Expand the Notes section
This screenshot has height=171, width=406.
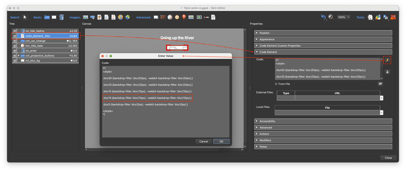pos(323,146)
